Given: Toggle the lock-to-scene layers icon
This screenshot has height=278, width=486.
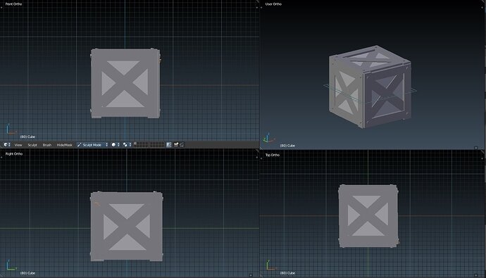Looking at the screenshot, I should pyautogui.click(x=168, y=144).
